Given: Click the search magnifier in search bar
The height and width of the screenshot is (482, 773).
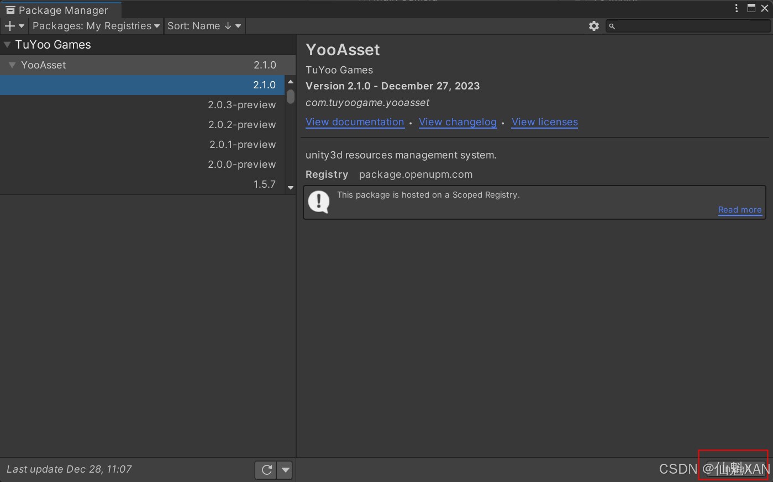Looking at the screenshot, I should click(612, 25).
